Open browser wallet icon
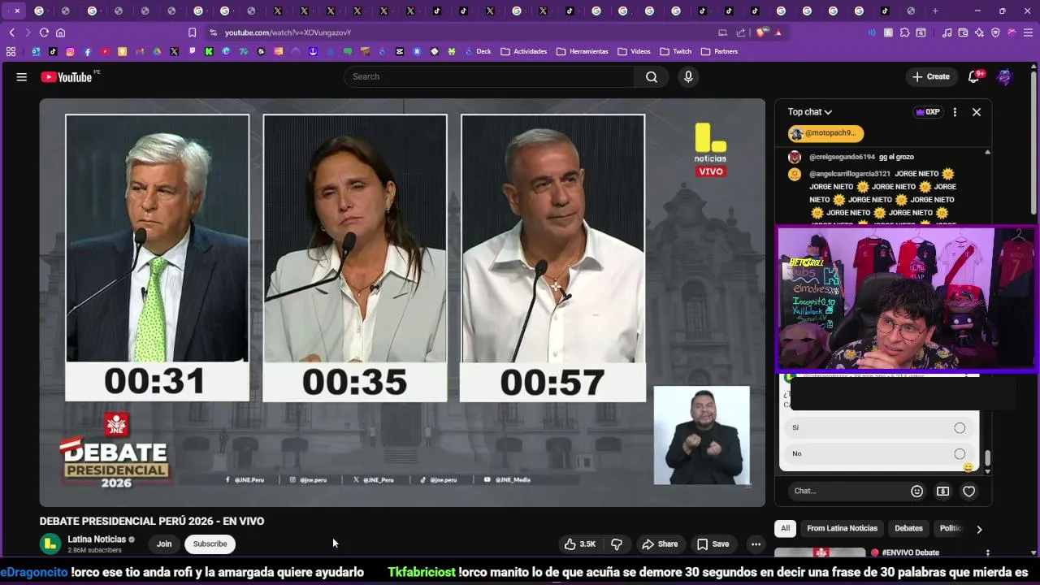Screen dimensions: 1040x585 (963, 32)
